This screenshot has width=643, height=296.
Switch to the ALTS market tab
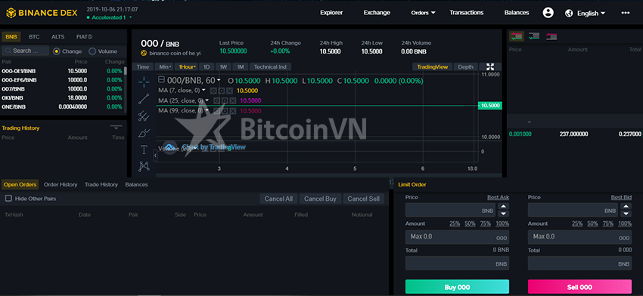tap(57, 37)
